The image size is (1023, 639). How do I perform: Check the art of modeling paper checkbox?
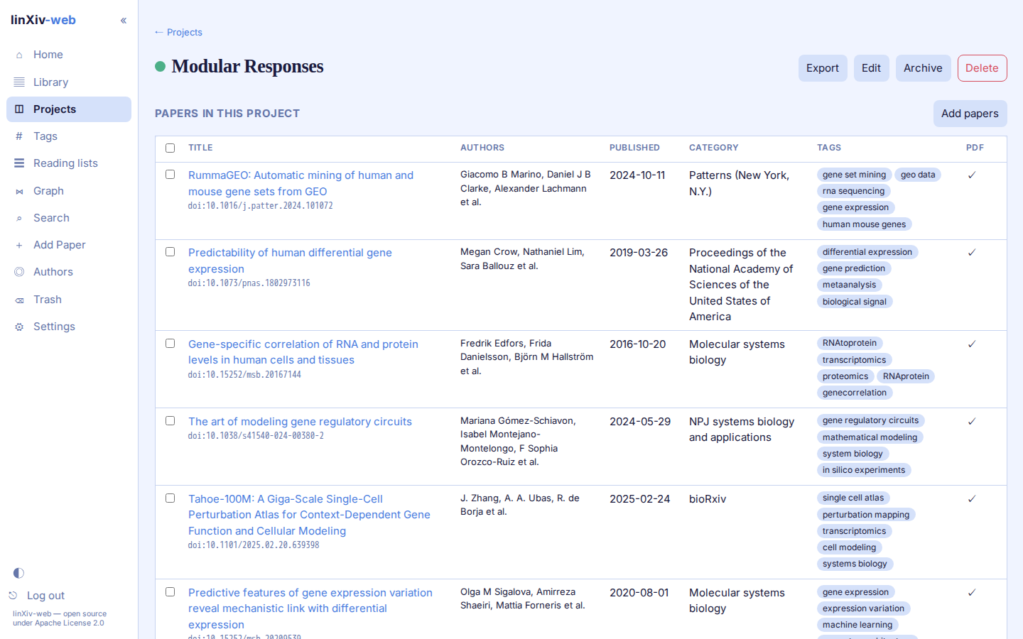click(x=170, y=420)
